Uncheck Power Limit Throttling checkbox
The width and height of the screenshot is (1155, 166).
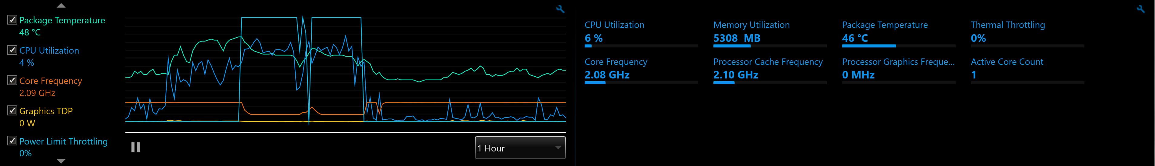click(x=12, y=141)
